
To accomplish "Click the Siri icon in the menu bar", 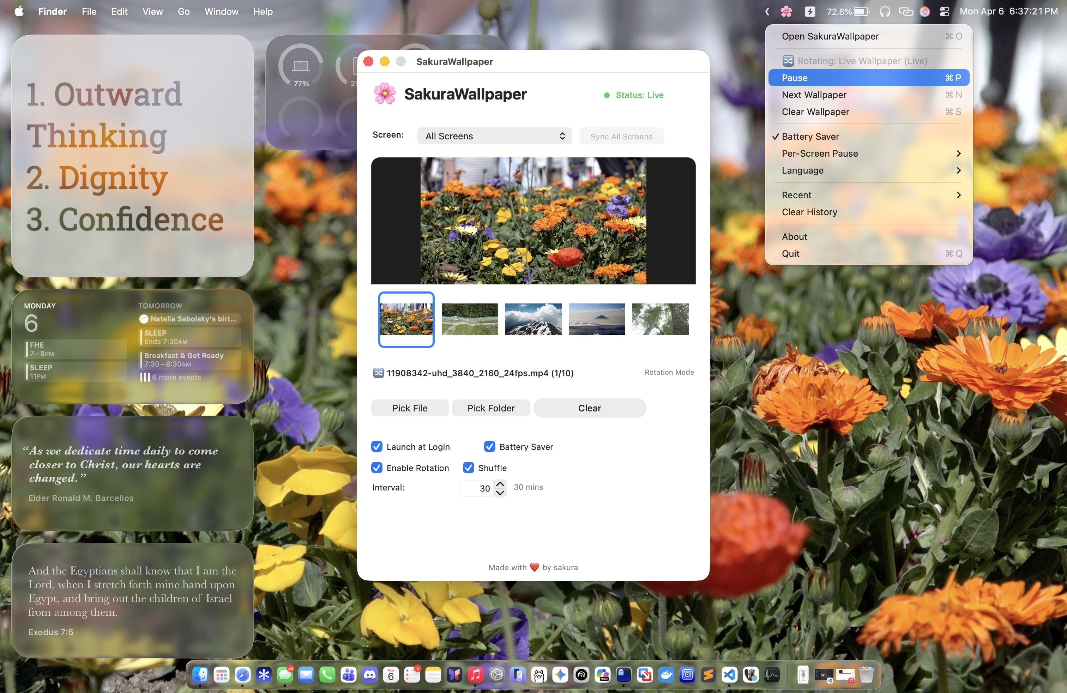I will tap(924, 12).
